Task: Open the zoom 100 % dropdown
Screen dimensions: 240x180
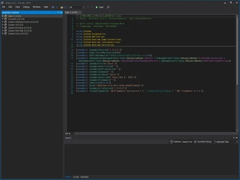Action: click(73, 134)
